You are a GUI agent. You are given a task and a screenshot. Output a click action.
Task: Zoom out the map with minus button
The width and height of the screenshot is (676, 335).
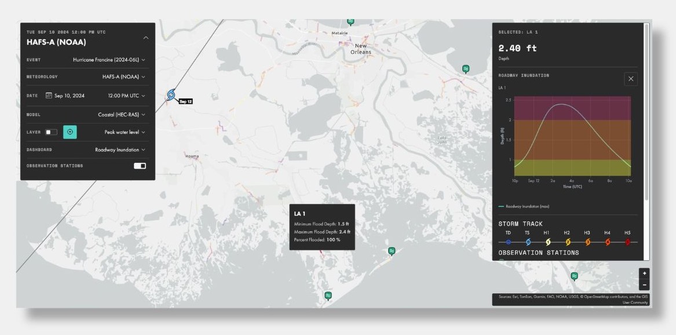coord(644,285)
